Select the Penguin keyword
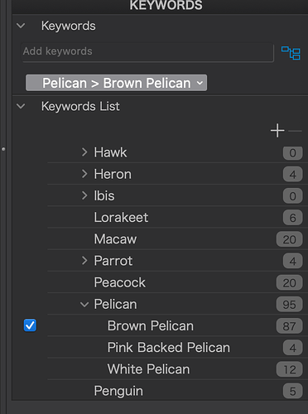 coord(118,391)
